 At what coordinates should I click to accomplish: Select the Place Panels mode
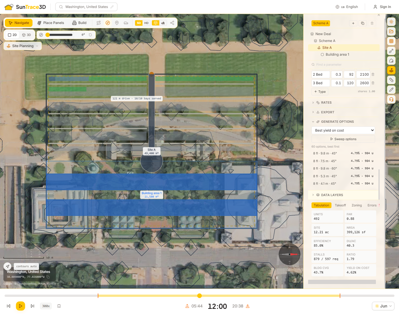[x=51, y=23]
